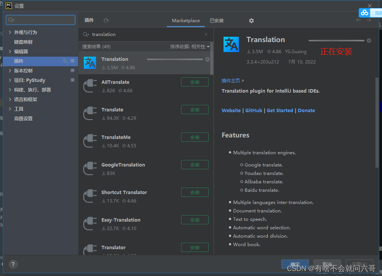Open the 排序依据: 相关性 sort dropdown
The height and width of the screenshot is (276, 382).
tap(190, 47)
